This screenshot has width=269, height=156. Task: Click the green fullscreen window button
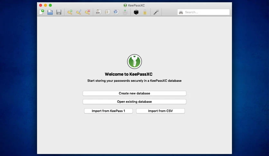click(50, 5)
